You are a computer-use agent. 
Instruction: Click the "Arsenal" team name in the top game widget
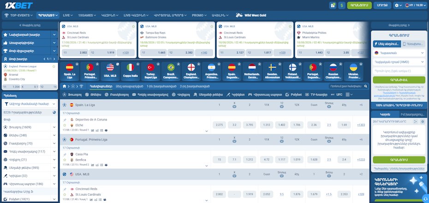(x=12, y=74)
